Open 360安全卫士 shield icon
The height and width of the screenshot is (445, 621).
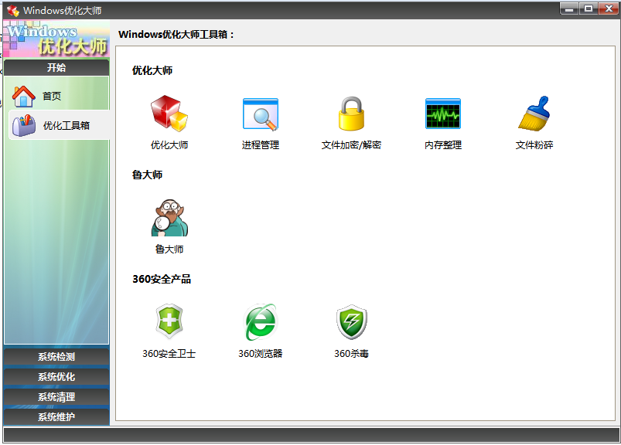pyautogui.click(x=169, y=321)
